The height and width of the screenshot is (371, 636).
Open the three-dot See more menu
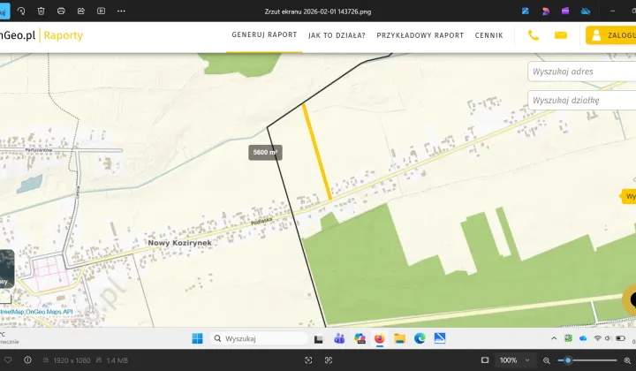click(x=121, y=11)
